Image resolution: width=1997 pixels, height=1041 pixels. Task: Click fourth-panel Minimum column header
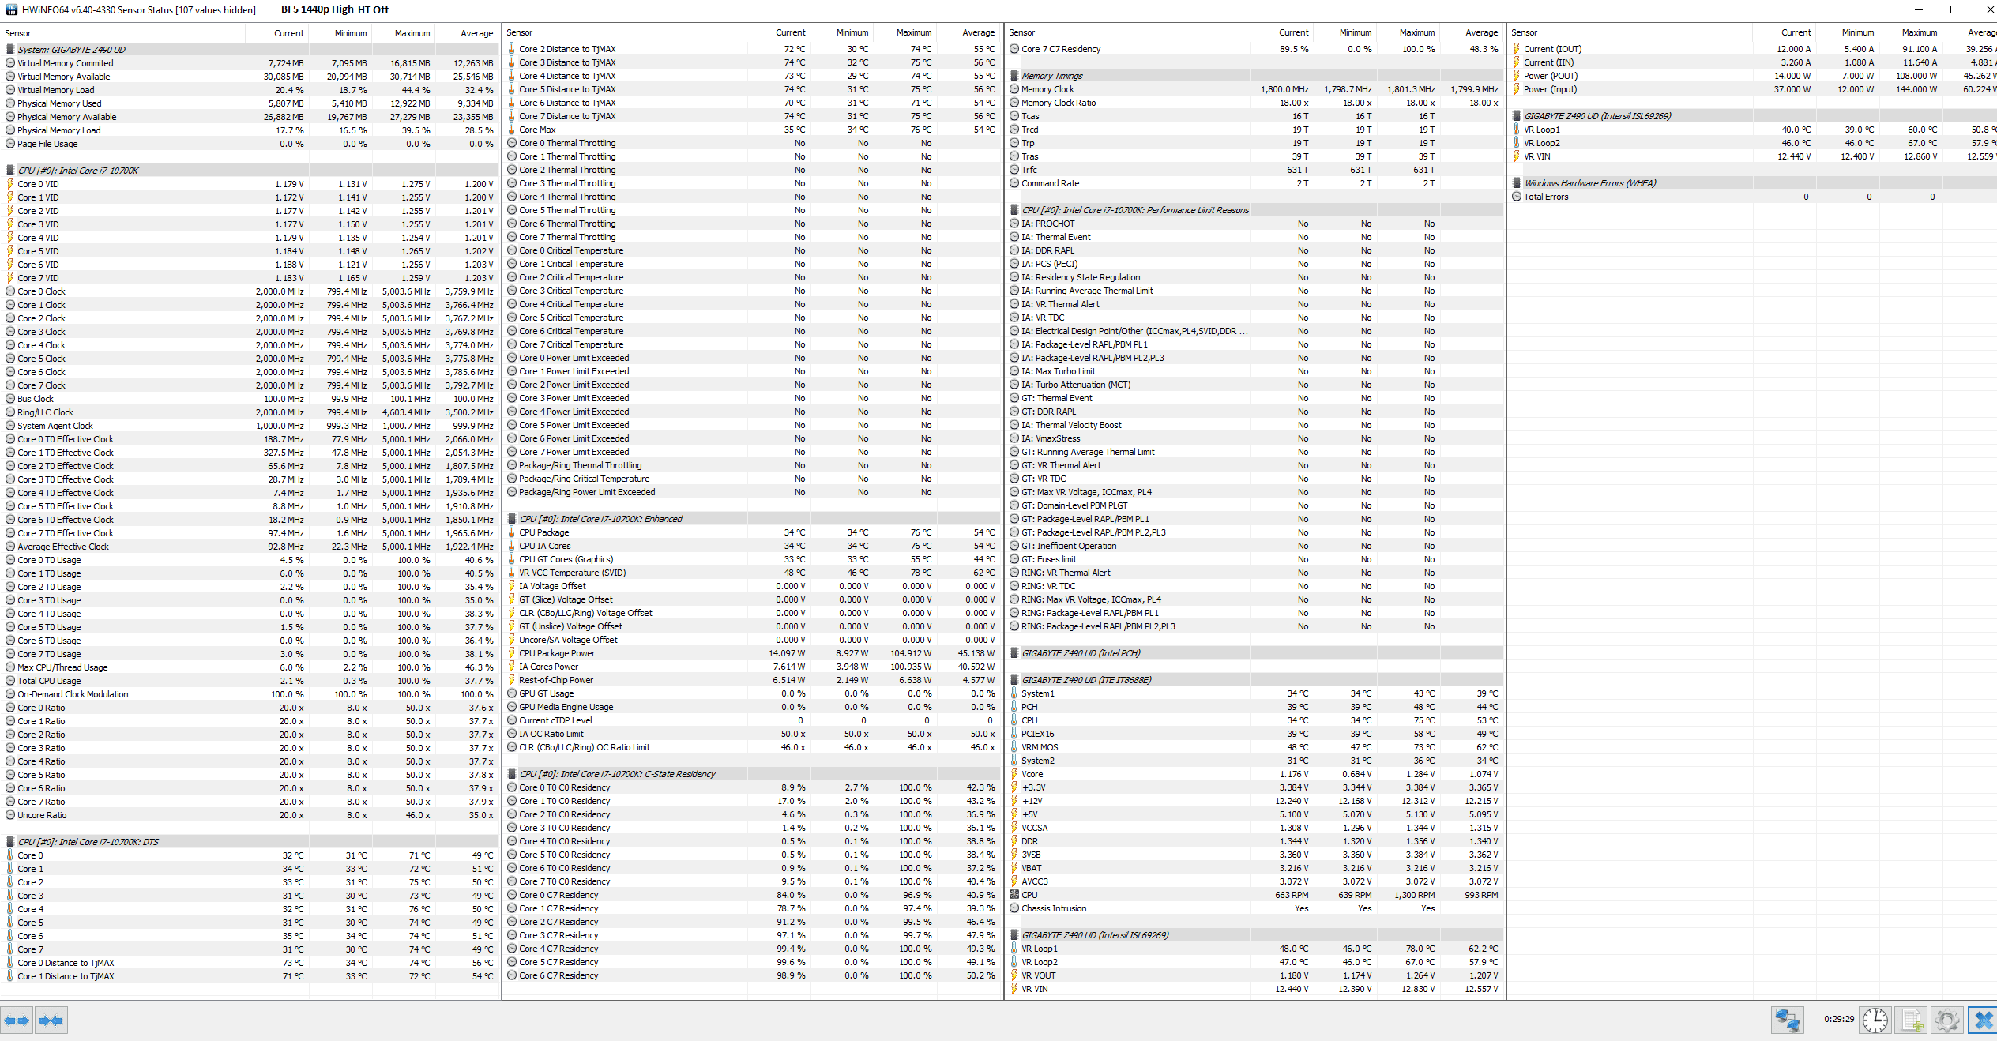pyautogui.click(x=1848, y=32)
